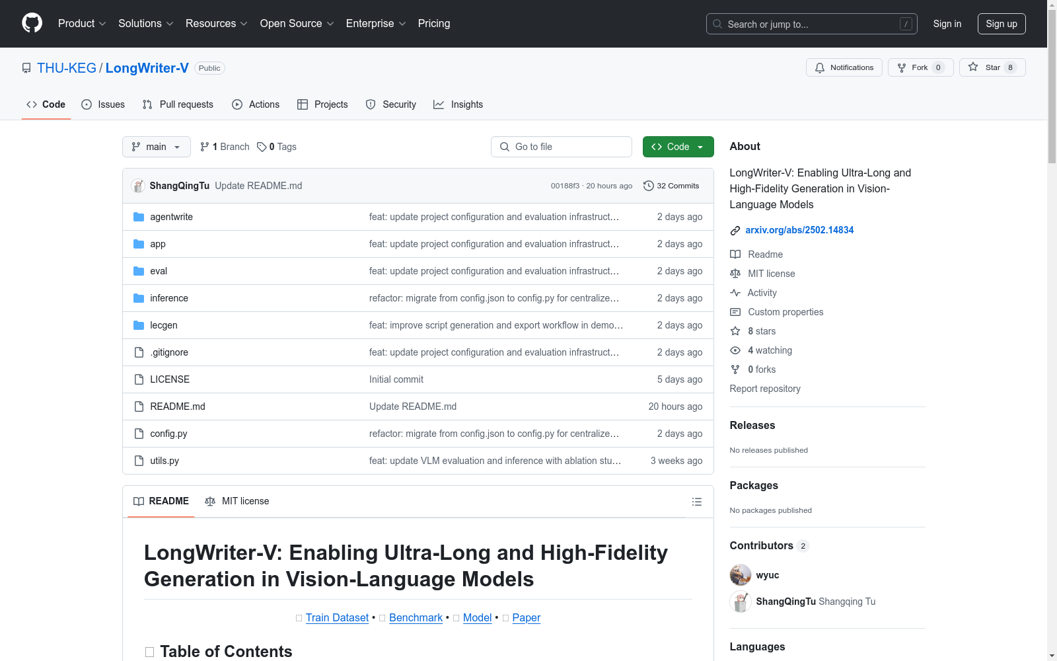Click the commits history clock icon
This screenshot has height=661, width=1057.
tap(648, 186)
